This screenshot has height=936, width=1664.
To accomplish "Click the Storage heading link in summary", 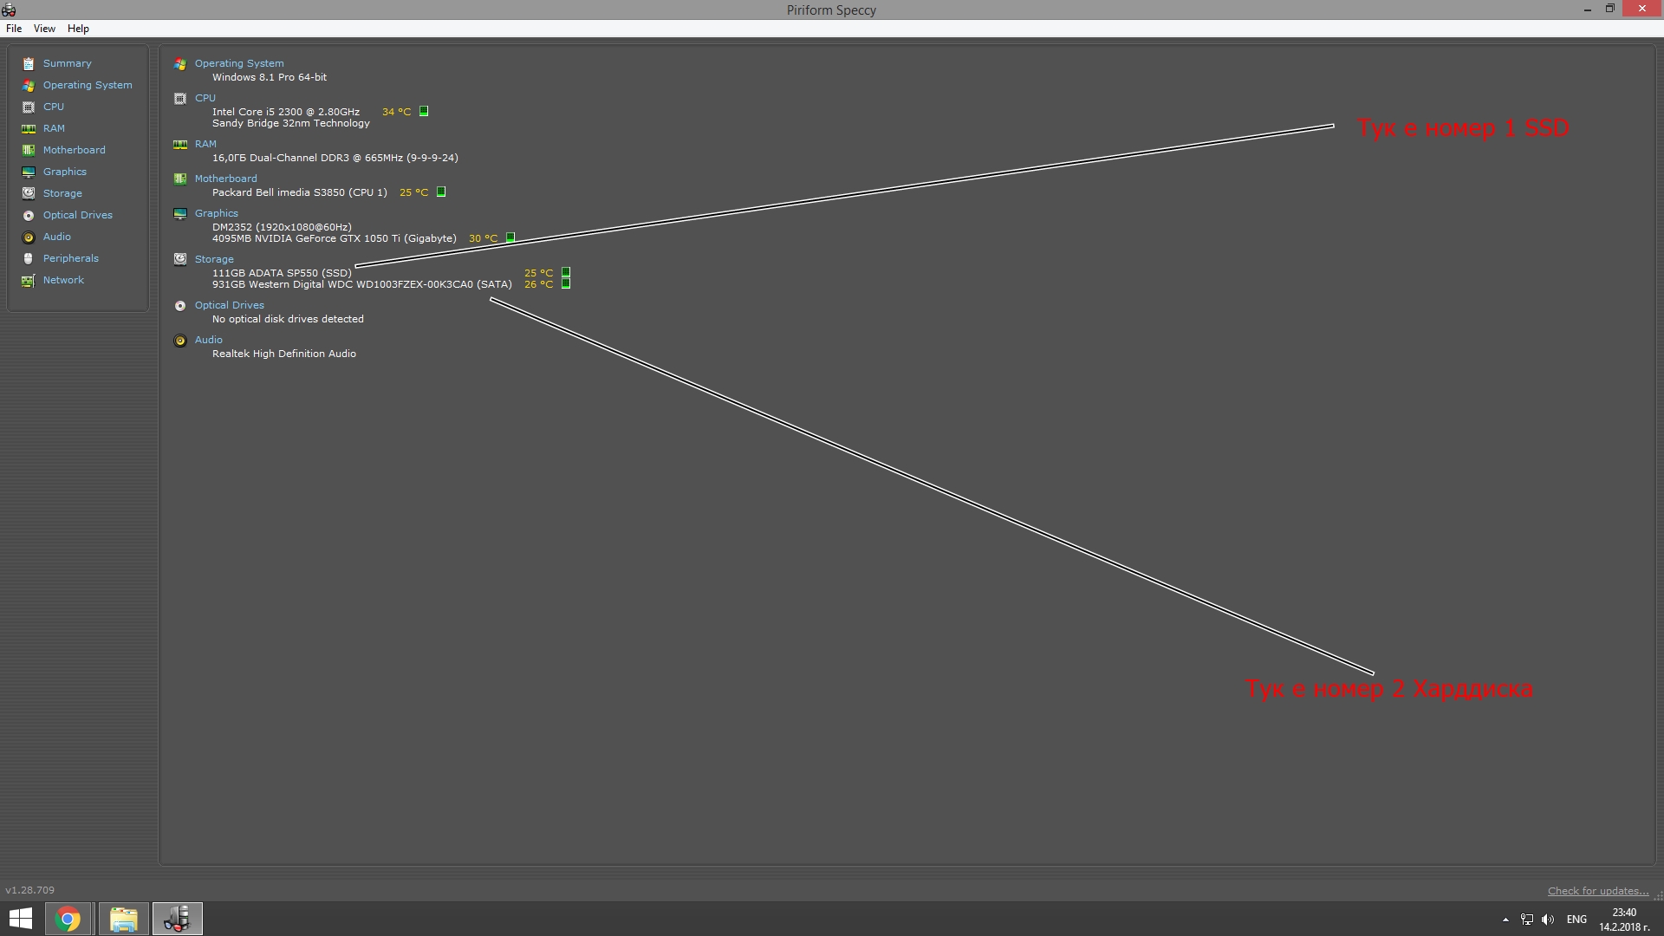I will 214,259.
